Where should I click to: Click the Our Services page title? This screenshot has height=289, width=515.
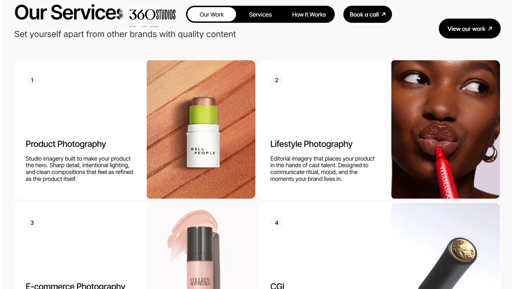(69, 13)
